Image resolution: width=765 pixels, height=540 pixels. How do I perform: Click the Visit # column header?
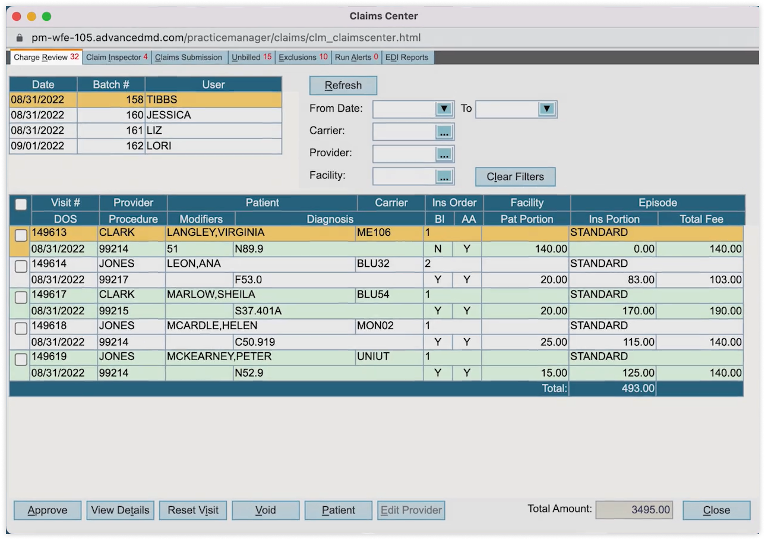(65, 203)
